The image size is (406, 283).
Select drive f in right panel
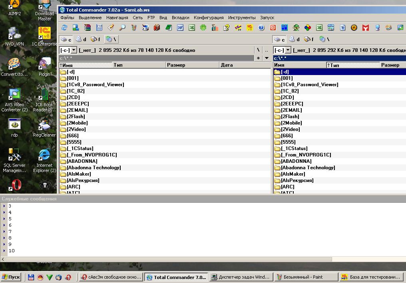coord(308,40)
